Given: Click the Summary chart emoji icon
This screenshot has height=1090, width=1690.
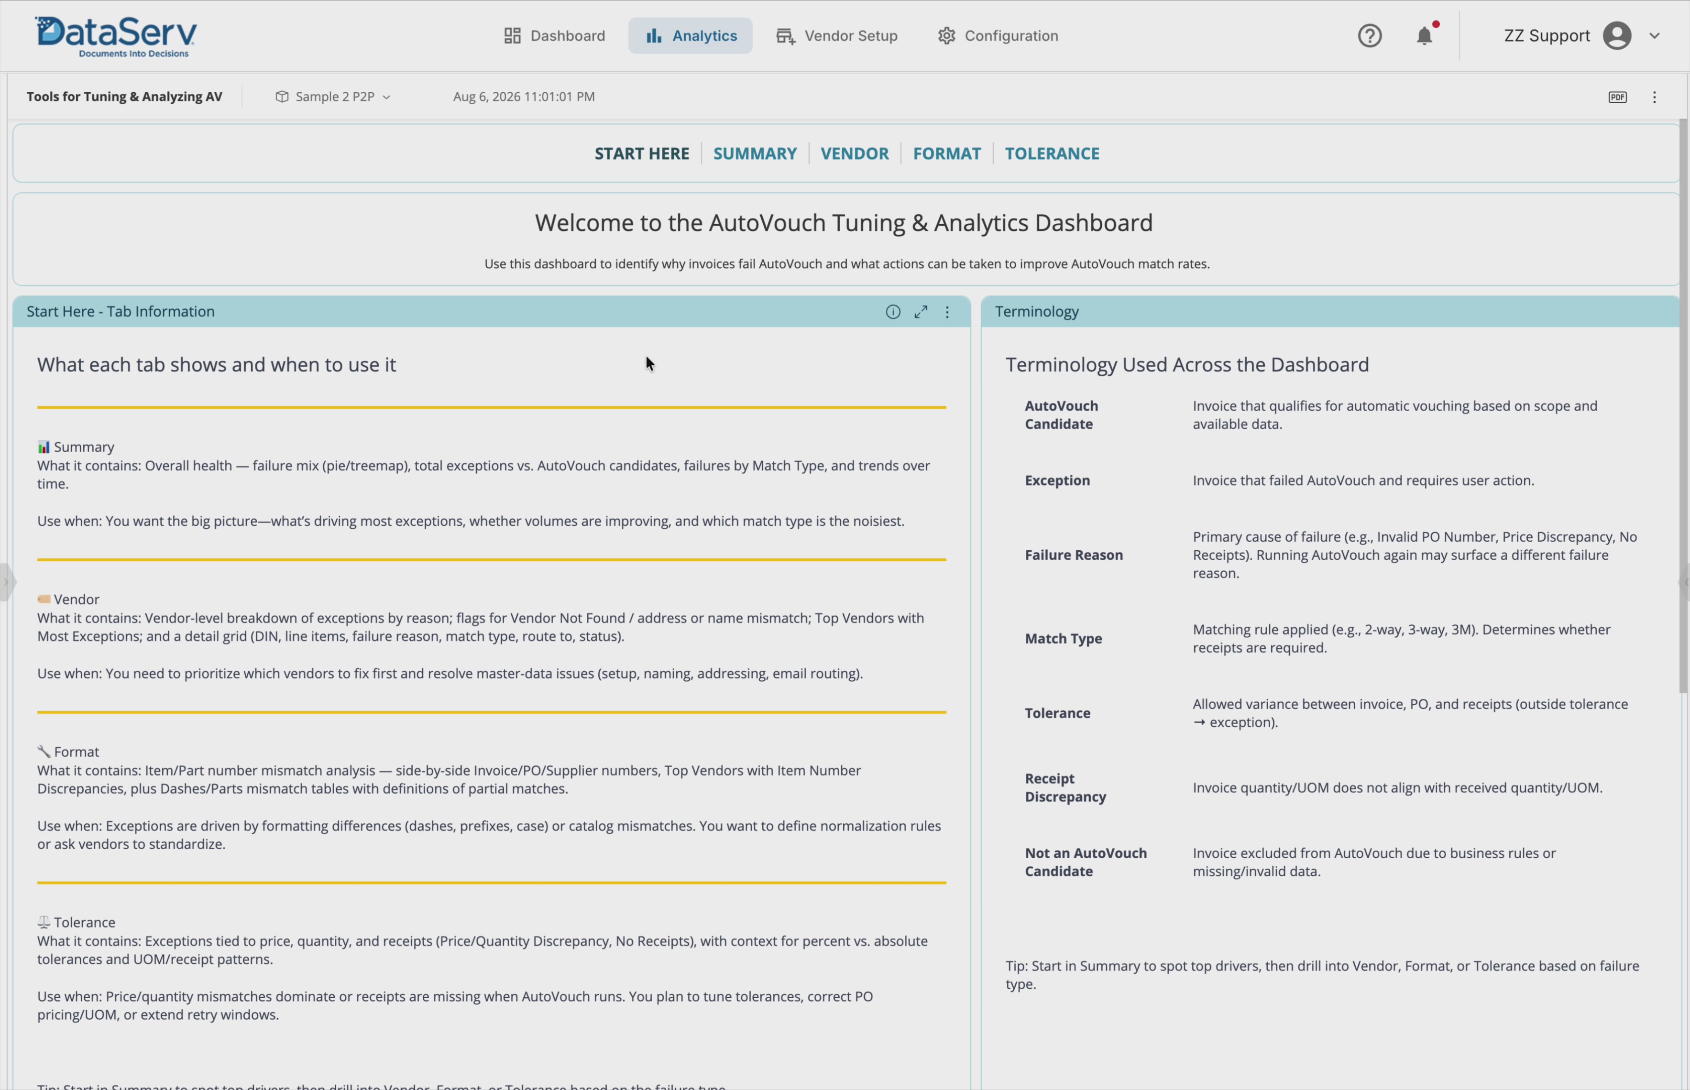Looking at the screenshot, I should pyautogui.click(x=44, y=447).
